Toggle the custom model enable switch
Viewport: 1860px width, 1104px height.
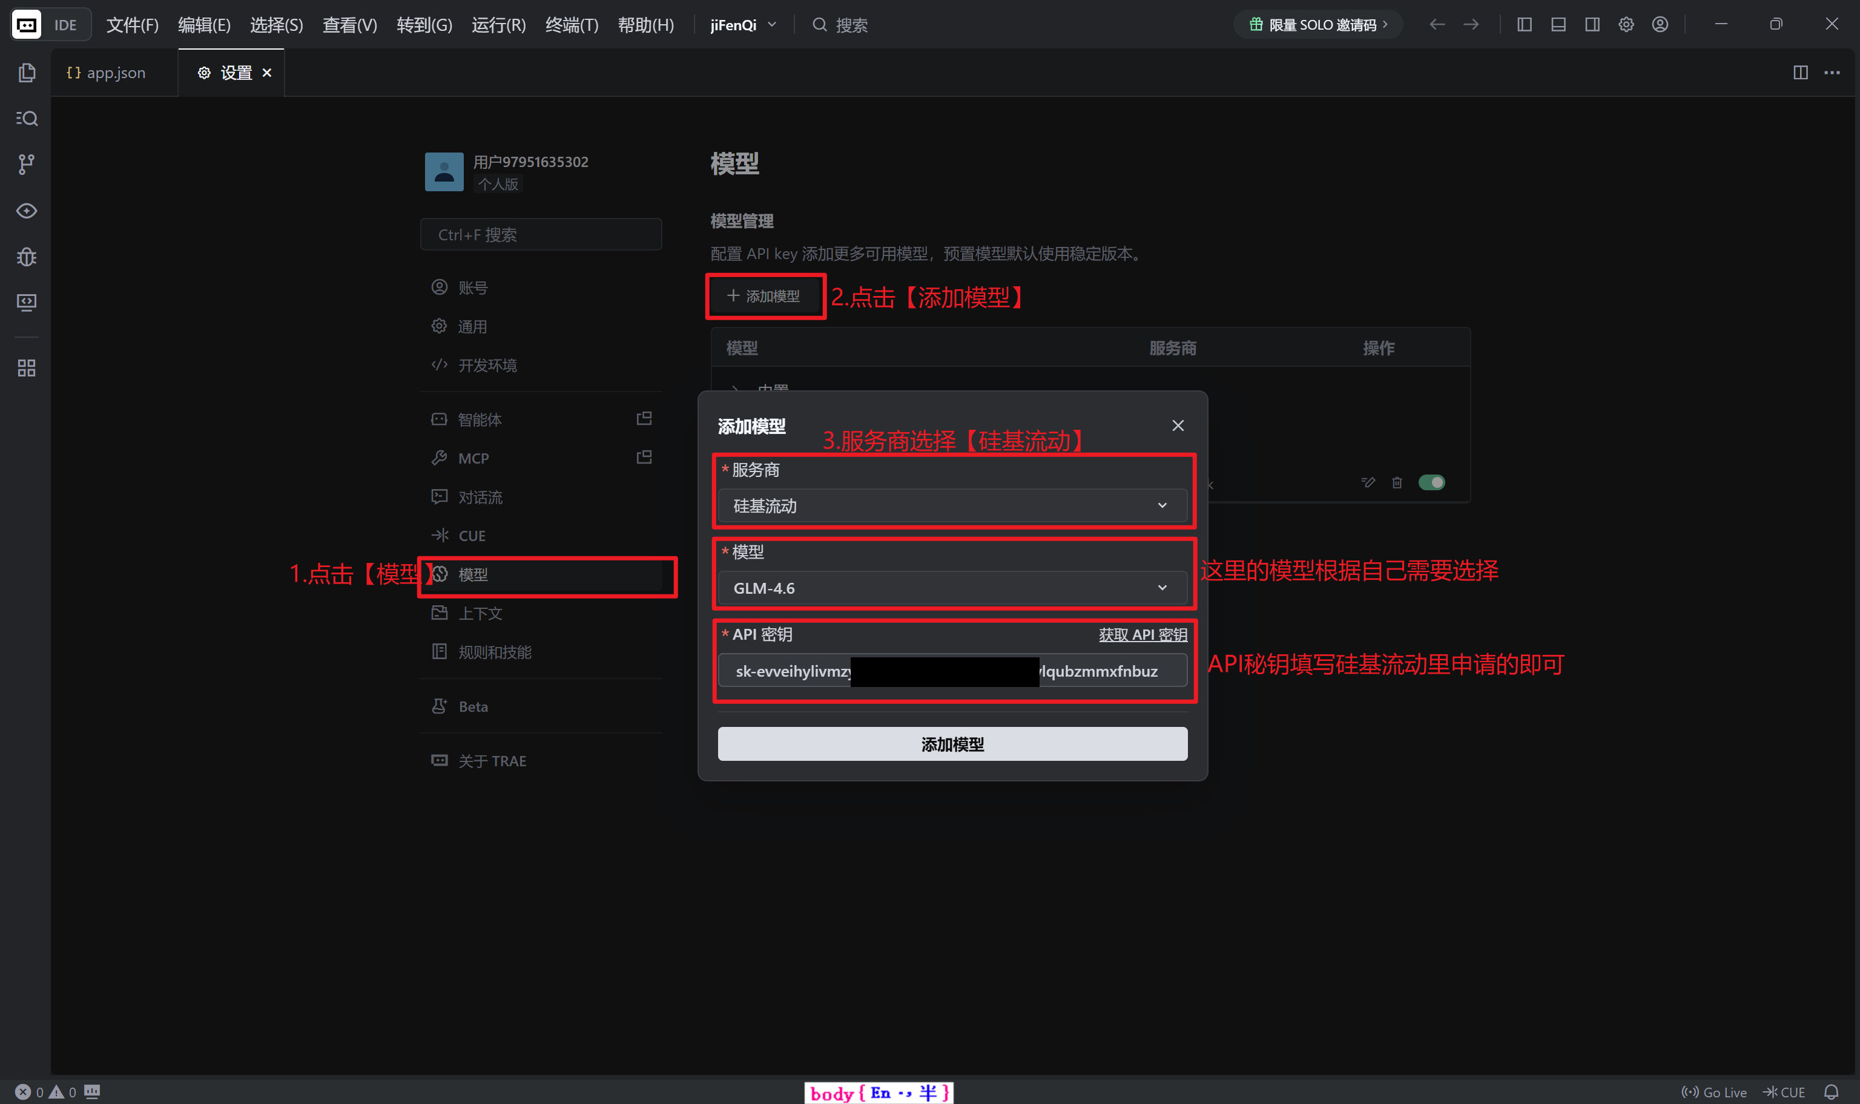pos(1431,482)
